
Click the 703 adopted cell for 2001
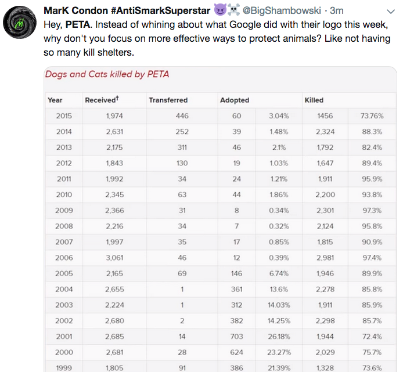tap(237, 337)
